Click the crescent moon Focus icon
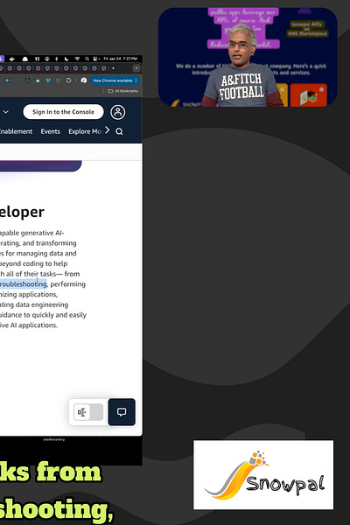 [x=66, y=59]
